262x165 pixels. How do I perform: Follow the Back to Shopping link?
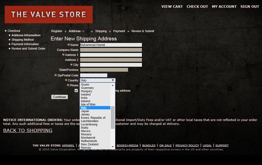28,131
